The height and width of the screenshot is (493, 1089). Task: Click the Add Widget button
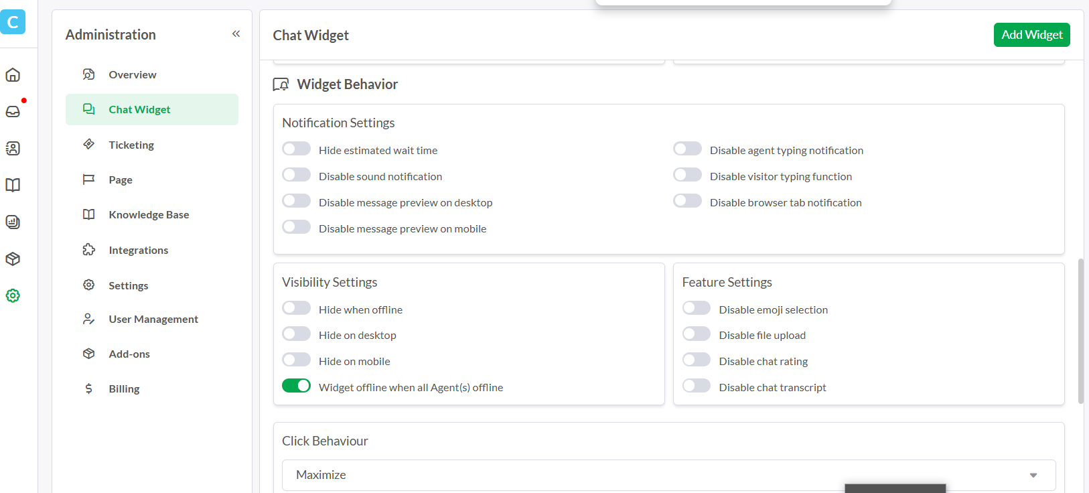tap(1031, 35)
